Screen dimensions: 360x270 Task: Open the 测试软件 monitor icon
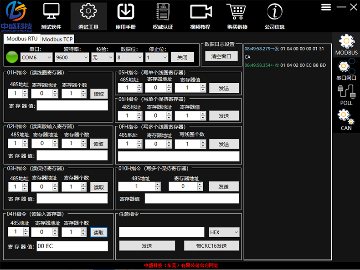click(51, 12)
